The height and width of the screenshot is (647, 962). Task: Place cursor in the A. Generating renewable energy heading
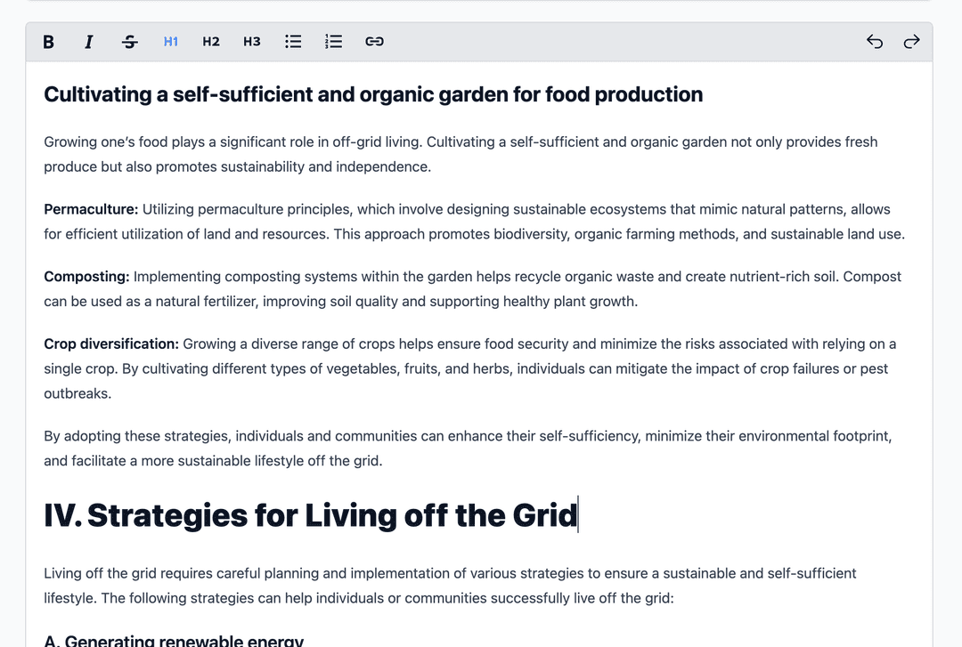coord(174,640)
